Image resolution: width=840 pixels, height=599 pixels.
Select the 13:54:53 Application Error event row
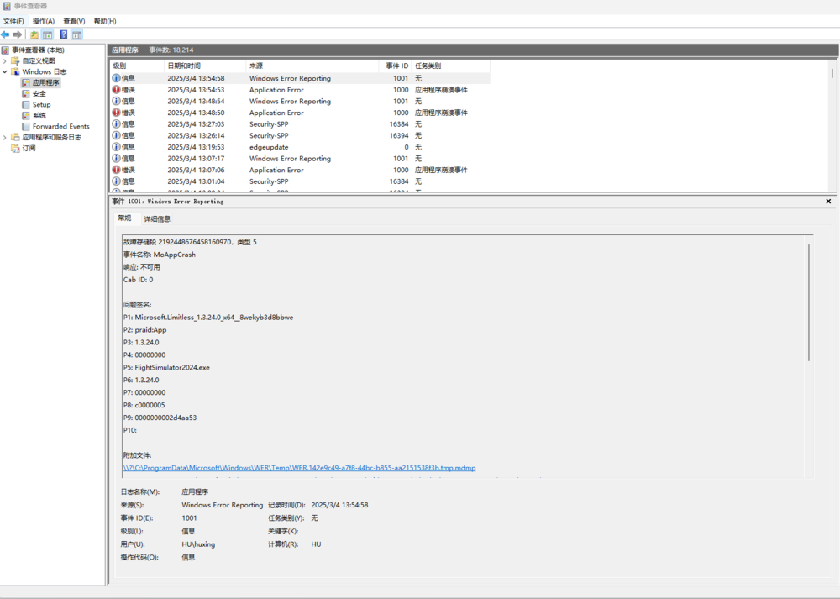tap(277, 90)
